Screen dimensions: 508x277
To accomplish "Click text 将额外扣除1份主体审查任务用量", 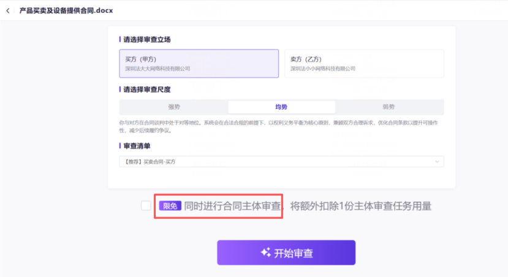I will tap(360, 206).
